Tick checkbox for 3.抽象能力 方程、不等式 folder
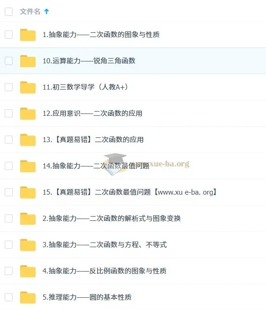 point(9,244)
